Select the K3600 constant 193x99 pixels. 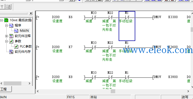click(173, 47)
